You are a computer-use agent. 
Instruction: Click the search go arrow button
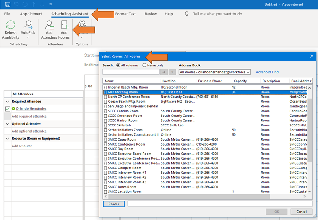pos(164,72)
